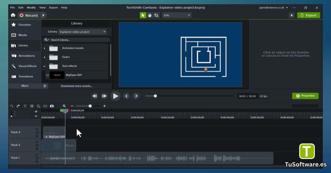Toggle Track 1 visibility eye
The image size is (331, 173).
(x=37, y=155)
